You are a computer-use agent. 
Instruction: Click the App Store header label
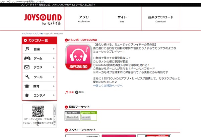pos(72,113)
